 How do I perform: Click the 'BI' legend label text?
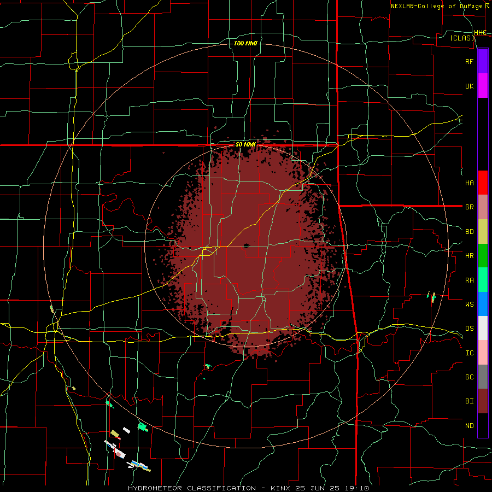pos(469,401)
